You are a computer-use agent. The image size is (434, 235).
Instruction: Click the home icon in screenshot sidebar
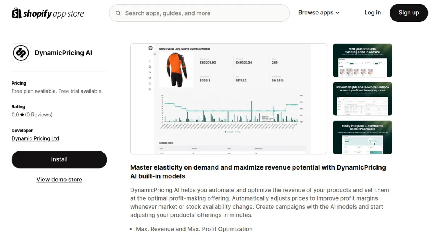tap(150, 67)
